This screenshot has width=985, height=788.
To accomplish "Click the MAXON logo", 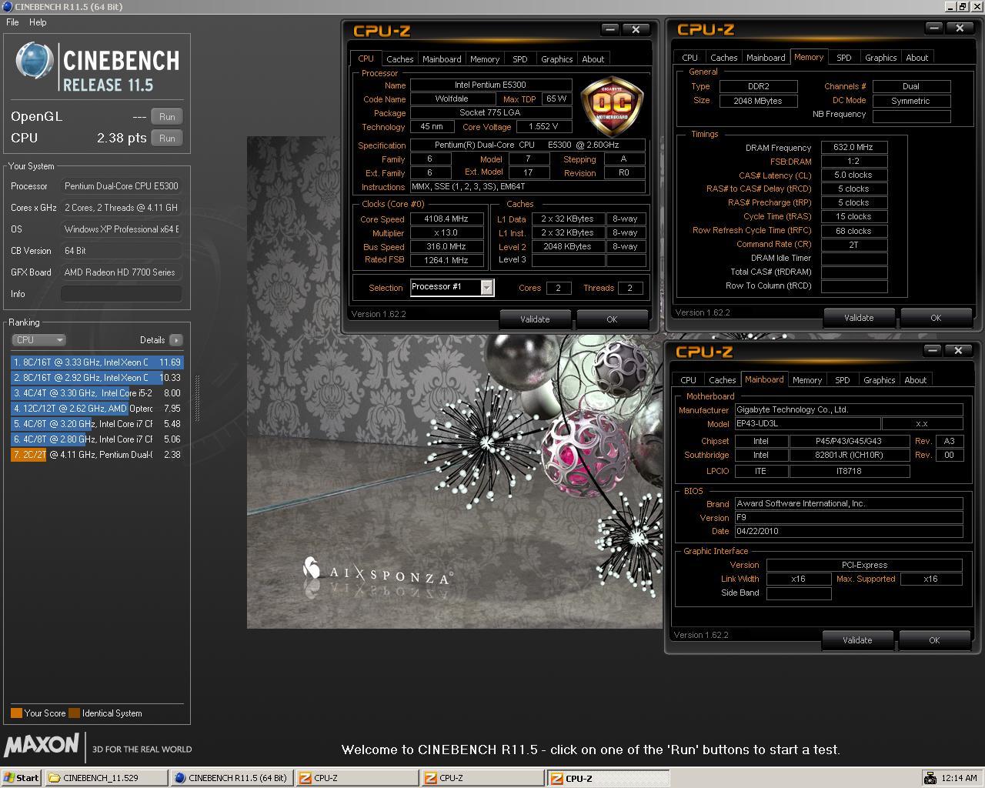I will (x=42, y=746).
